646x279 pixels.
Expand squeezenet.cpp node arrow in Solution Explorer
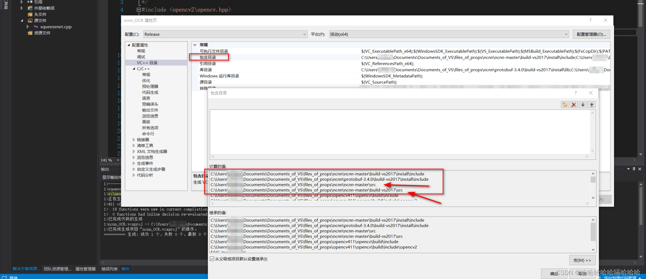pos(28,27)
